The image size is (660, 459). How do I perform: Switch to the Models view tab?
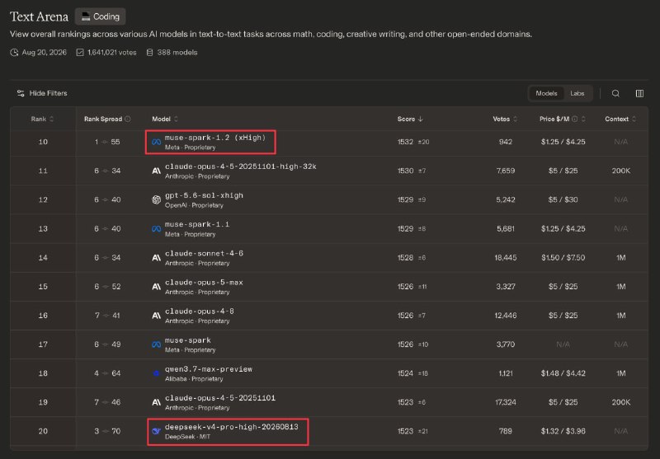click(546, 93)
